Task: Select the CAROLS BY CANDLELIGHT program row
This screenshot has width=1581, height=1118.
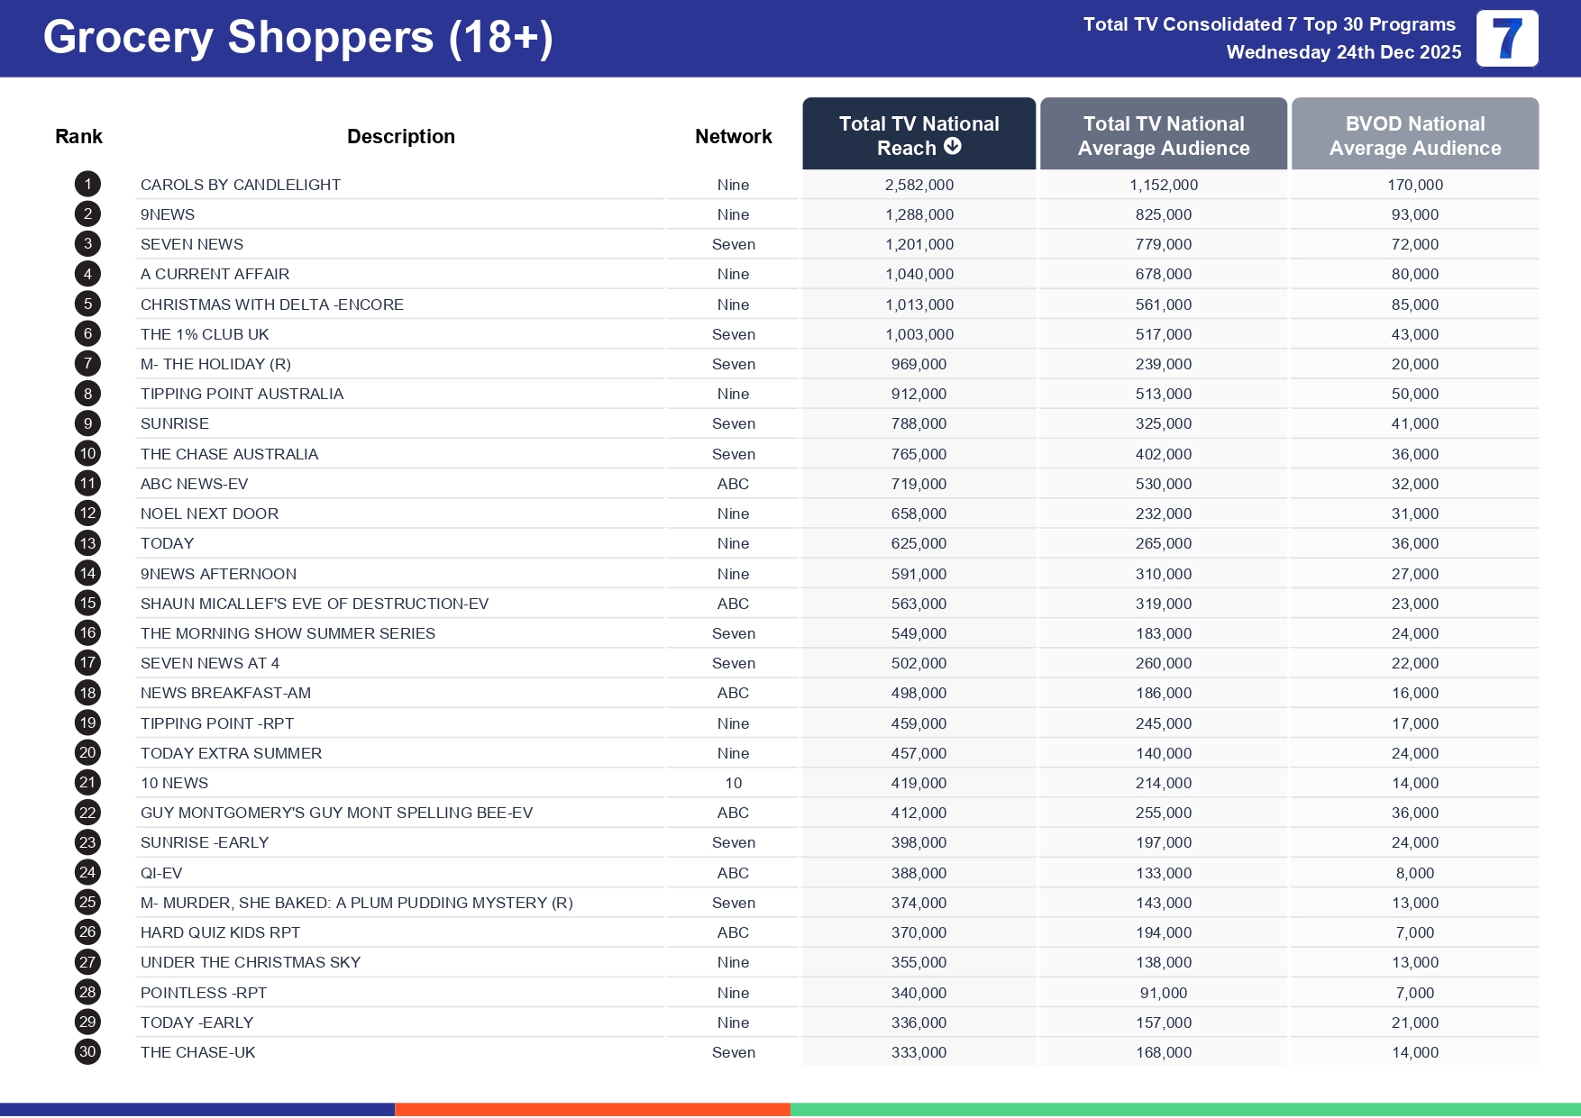Action: 241,185
